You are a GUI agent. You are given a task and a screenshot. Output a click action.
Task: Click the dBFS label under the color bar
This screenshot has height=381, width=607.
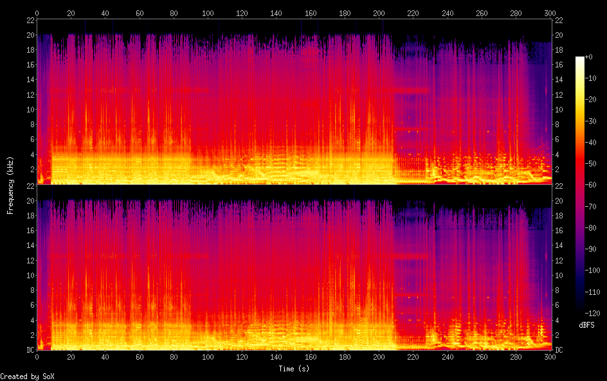586,325
